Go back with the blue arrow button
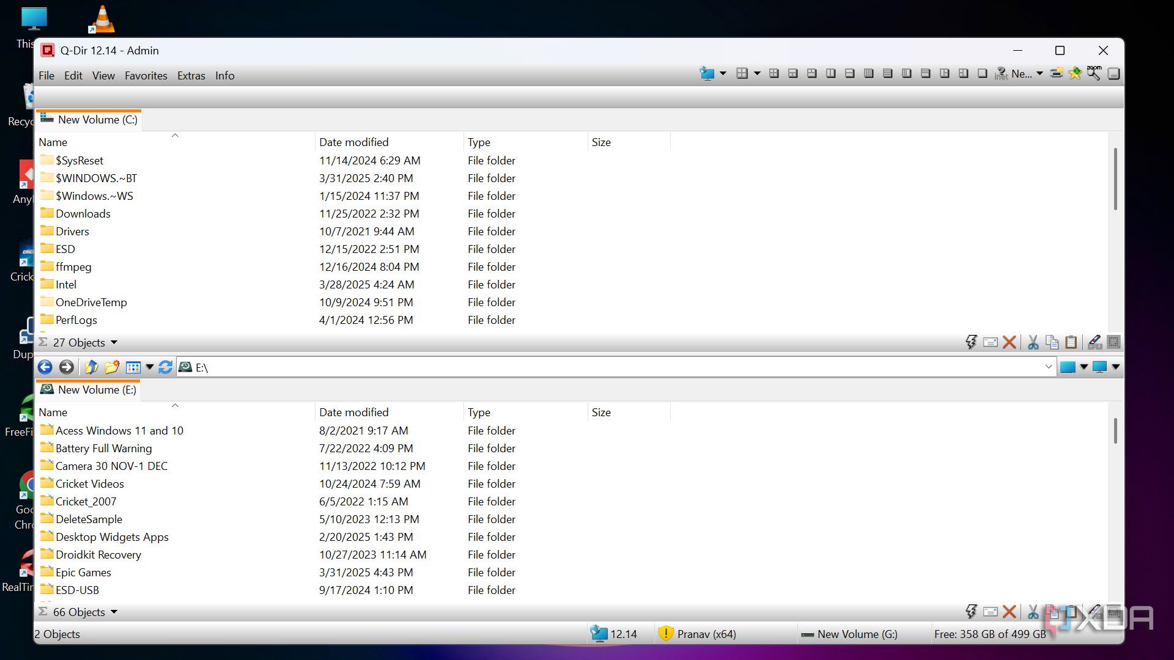The height and width of the screenshot is (660, 1174). tap(45, 367)
